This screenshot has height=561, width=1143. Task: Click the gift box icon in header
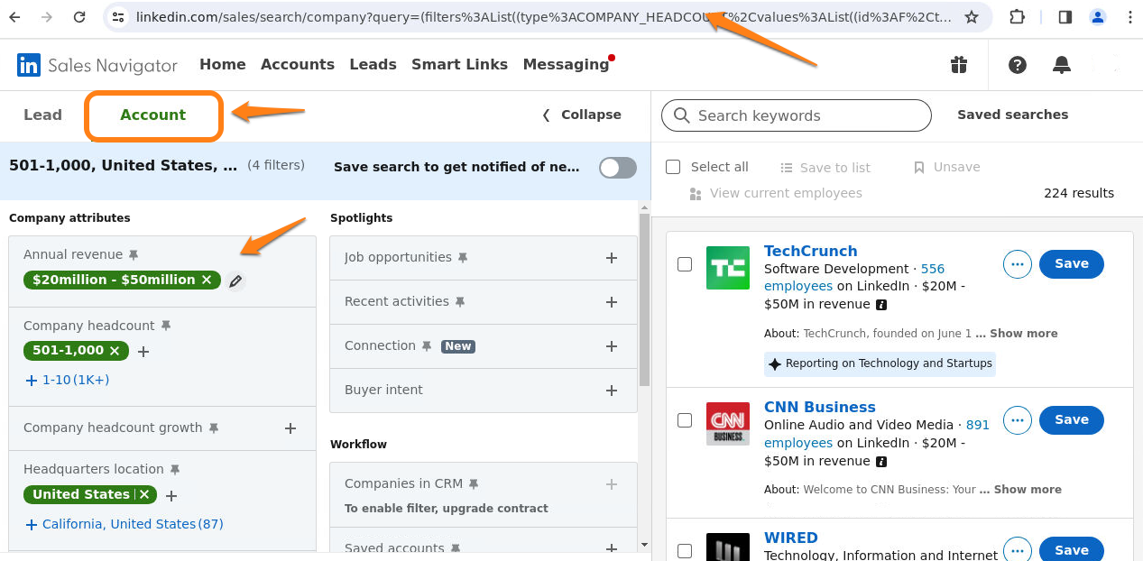tap(958, 65)
